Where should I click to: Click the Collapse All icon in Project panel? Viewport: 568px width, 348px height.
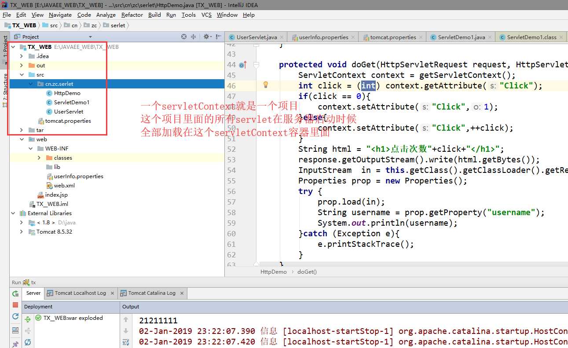(193, 37)
